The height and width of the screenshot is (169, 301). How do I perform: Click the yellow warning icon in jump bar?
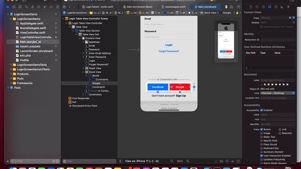pos(237,13)
